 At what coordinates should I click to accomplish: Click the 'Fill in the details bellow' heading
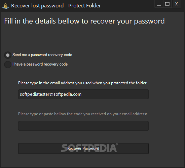[84, 21]
